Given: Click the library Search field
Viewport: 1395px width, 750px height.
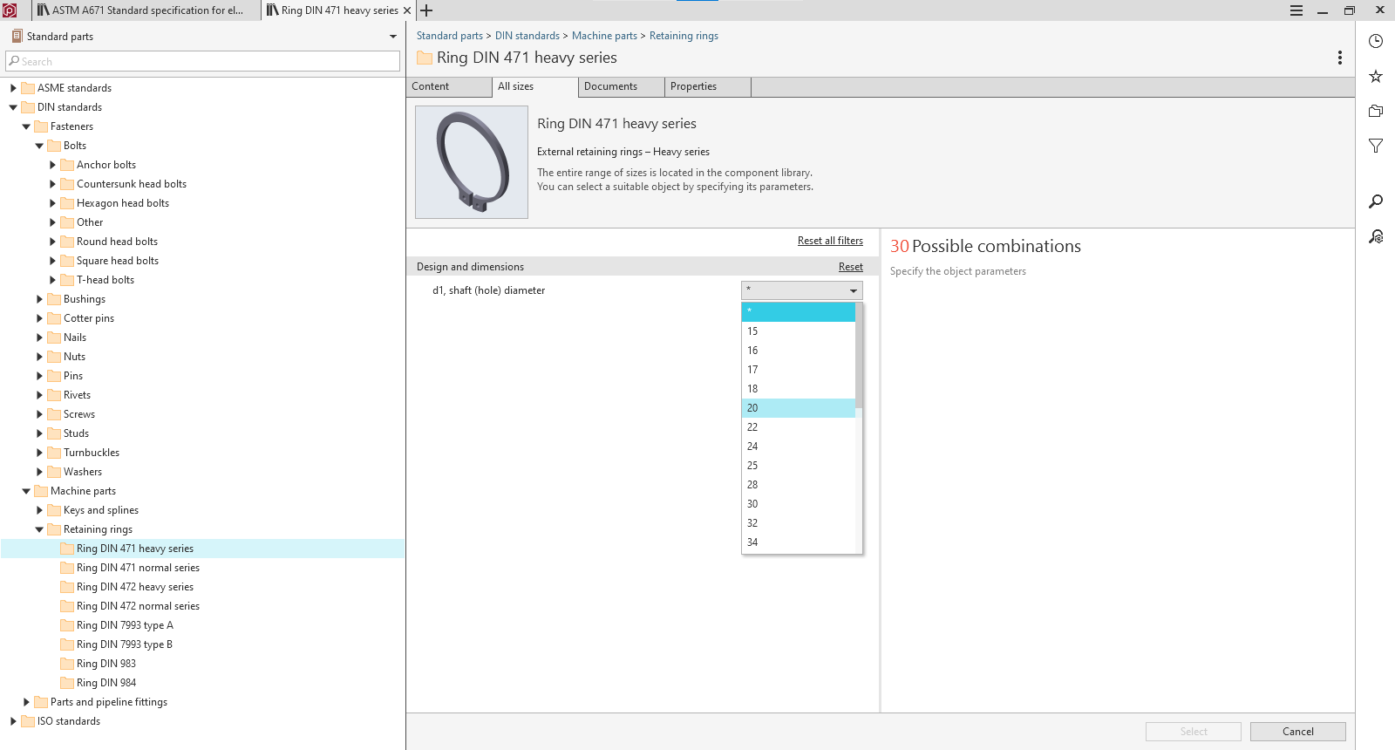Looking at the screenshot, I should (202, 61).
